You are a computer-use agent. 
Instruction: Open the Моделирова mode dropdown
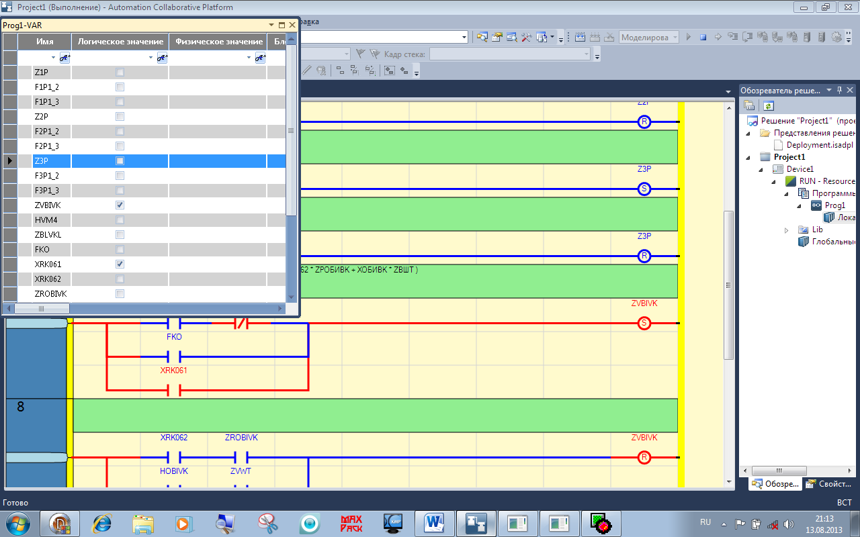click(x=675, y=37)
